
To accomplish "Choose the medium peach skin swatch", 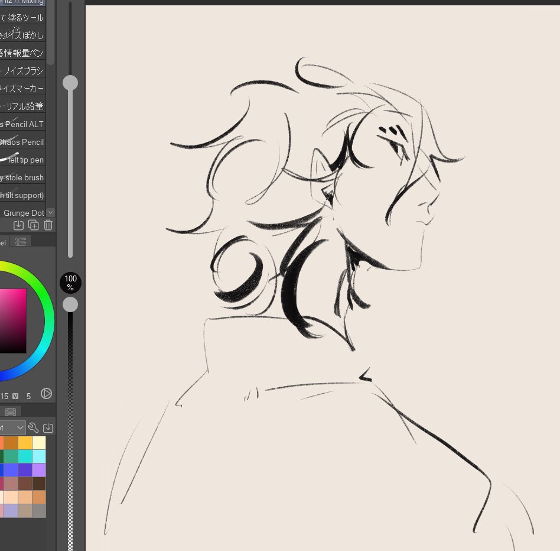I will [25, 497].
